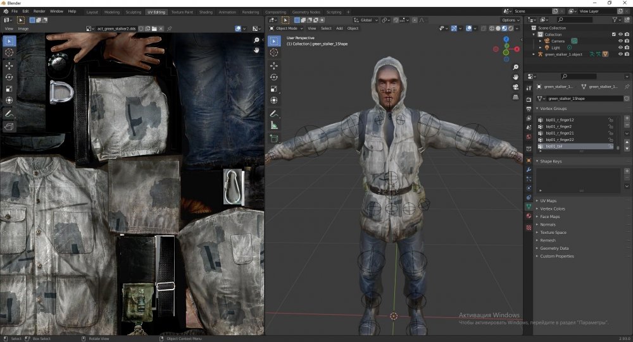Click the pin image icon in UV editor
This screenshot has width=633, height=342.
[x=169, y=29]
